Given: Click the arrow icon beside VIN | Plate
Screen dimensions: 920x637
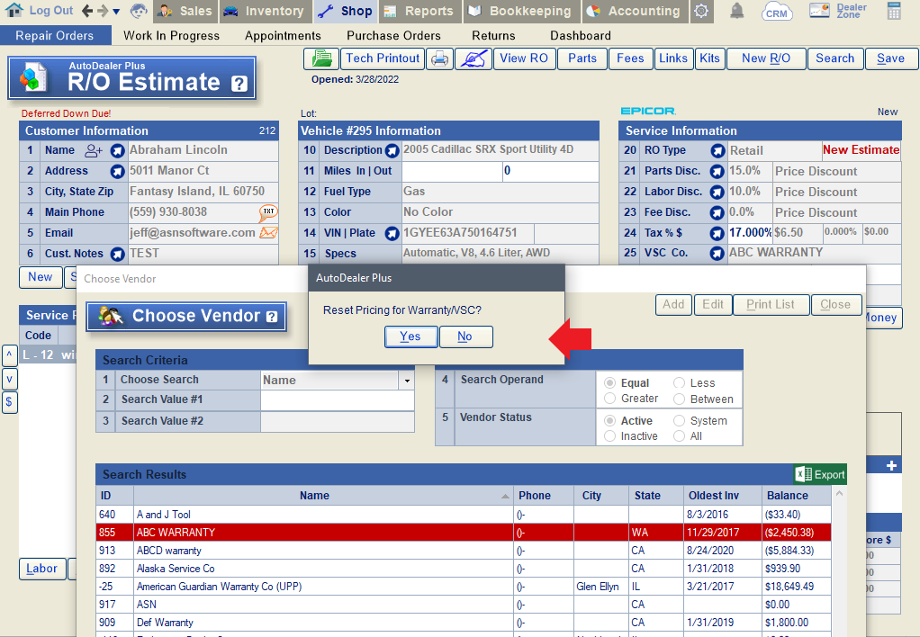Looking at the screenshot, I should coord(392,233).
